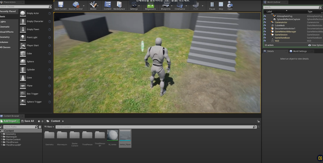Select Cinematic category
Screen dimensions: 323x163
click(x=5, y=27)
